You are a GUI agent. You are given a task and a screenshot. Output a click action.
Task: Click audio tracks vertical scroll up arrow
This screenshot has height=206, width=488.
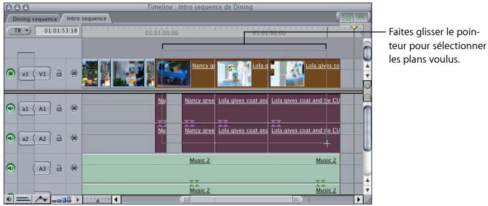click(367, 181)
